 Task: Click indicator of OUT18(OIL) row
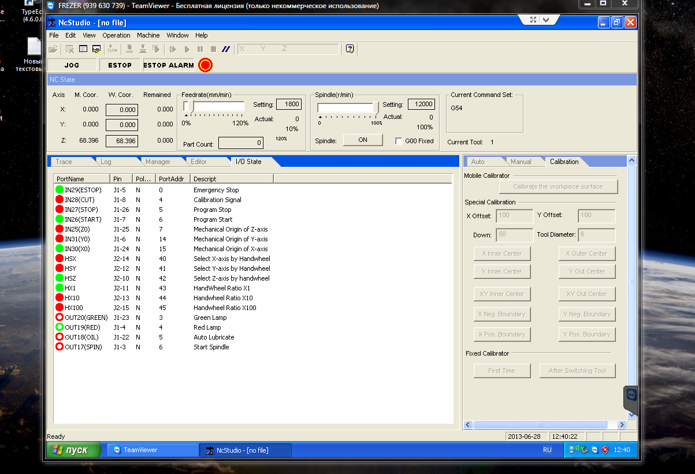(x=59, y=337)
